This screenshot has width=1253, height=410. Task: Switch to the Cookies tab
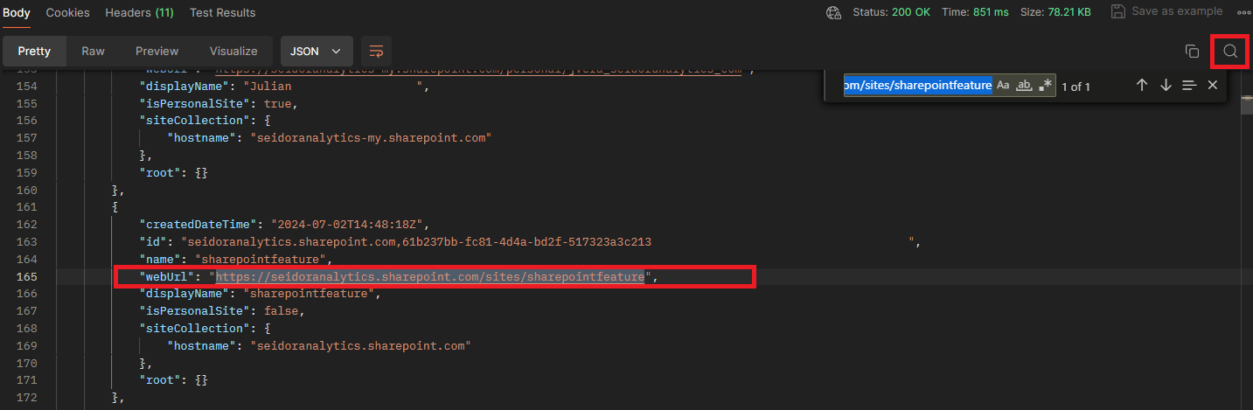[x=67, y=12]
